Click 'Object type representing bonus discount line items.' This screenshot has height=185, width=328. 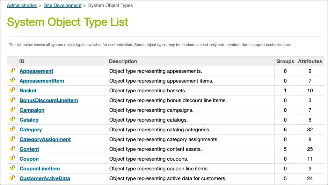click(168, 100)
